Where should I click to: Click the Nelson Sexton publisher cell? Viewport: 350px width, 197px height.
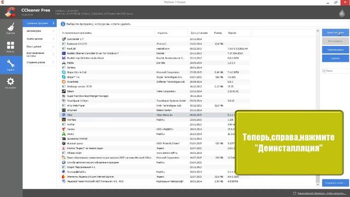[x=164, y=111]
